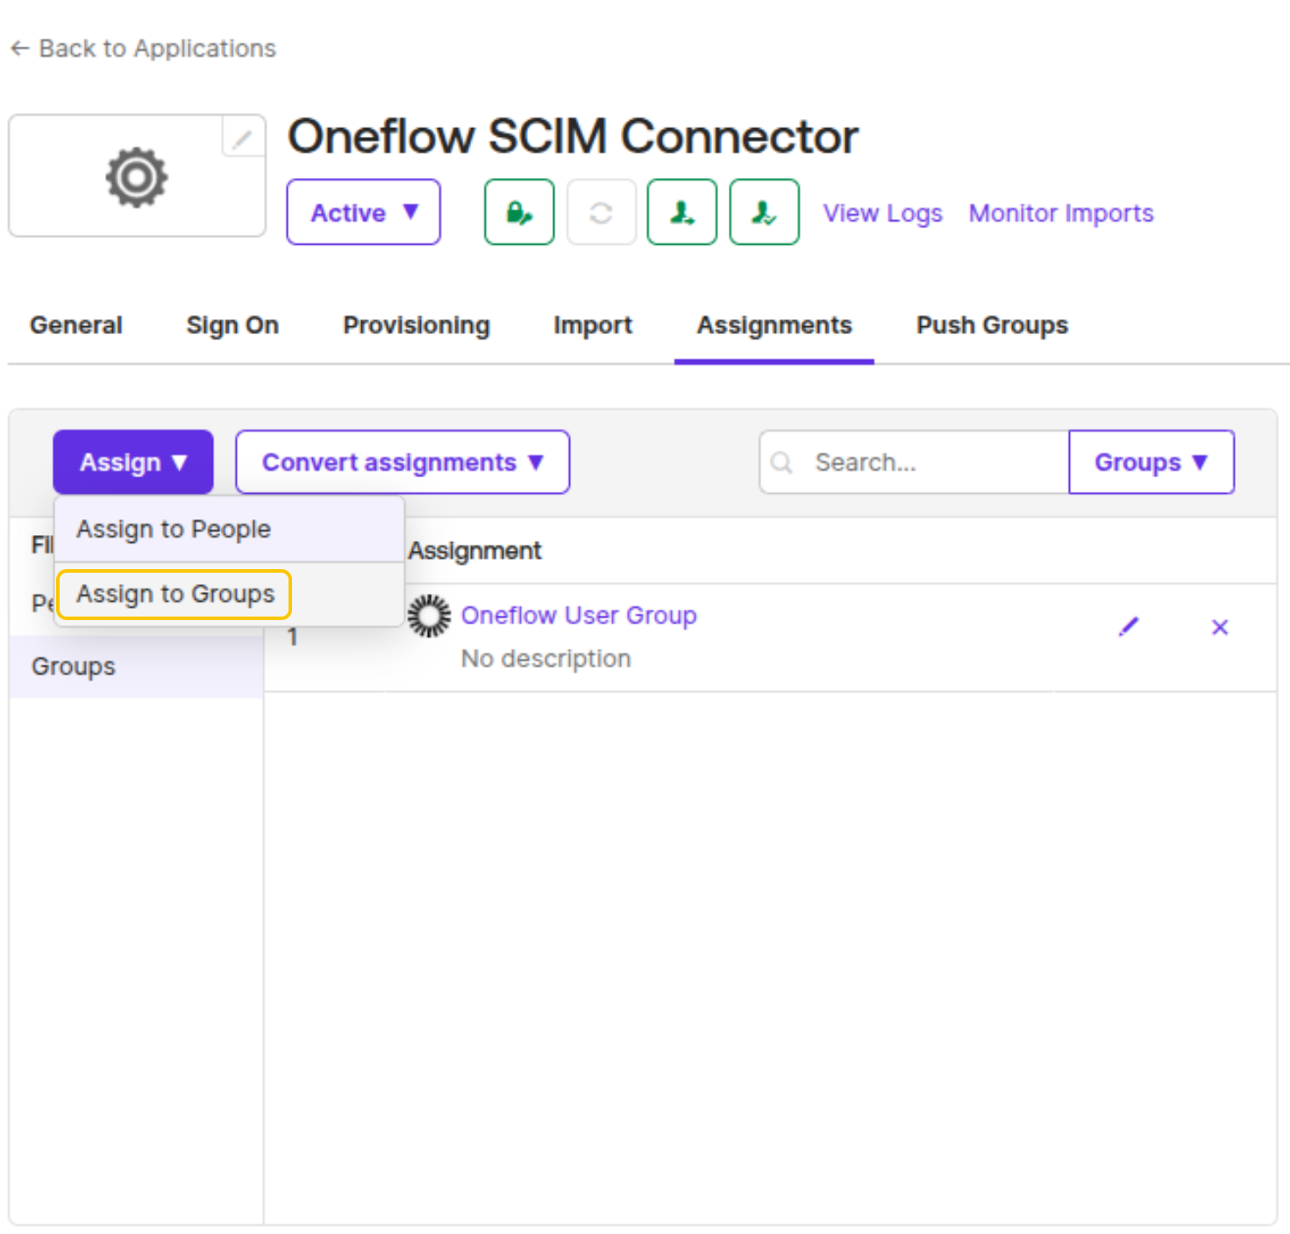The width and height of the screenshot is (1290, 1234).
Task: Click the grey refresh sync icon button
Action: (602, 212)
